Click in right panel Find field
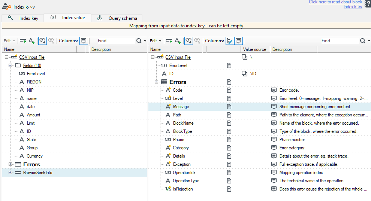371x201 pixels. pos(339,41)
